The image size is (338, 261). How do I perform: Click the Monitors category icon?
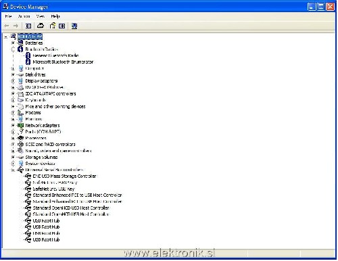(20, 119)
